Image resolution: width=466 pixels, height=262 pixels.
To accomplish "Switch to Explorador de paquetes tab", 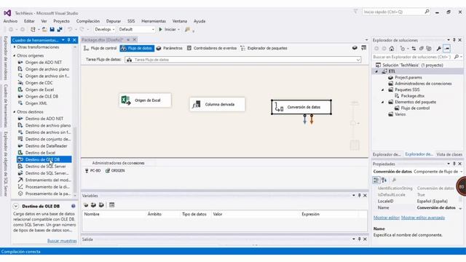I will (x=264, y=48).
